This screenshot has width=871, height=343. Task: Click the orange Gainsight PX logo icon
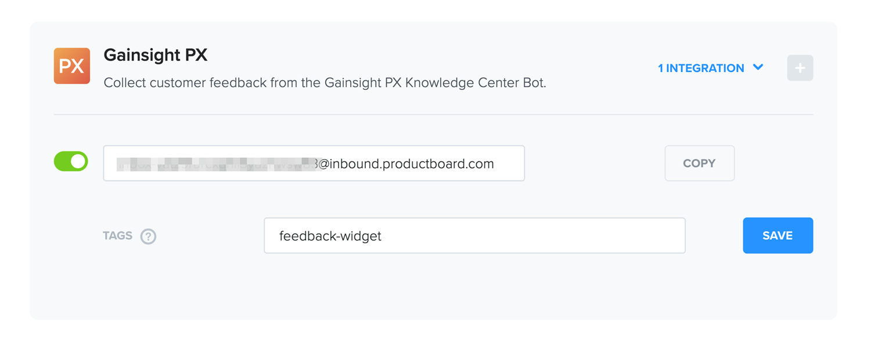point(72,66)
